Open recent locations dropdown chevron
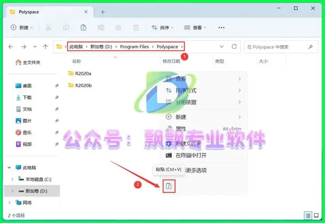The image size is (325, 223). (35, 47)
